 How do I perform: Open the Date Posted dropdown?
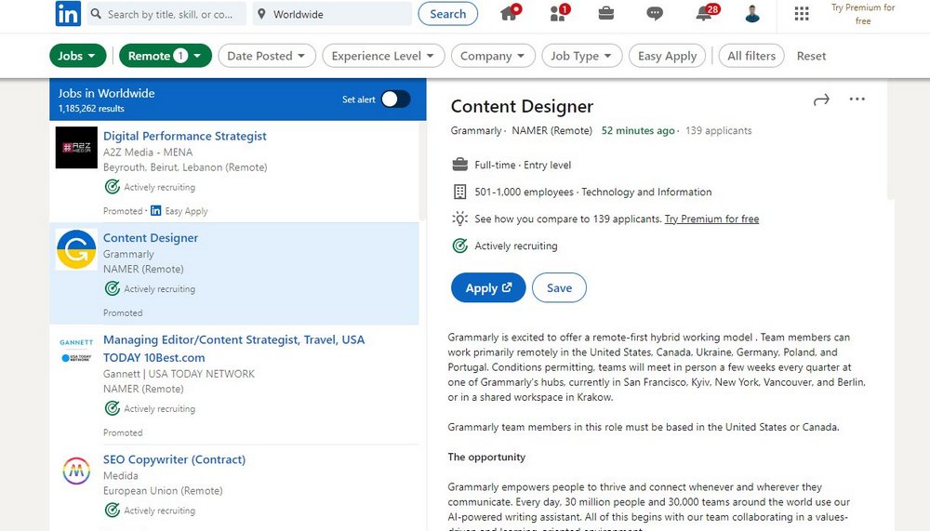(267, 56)
